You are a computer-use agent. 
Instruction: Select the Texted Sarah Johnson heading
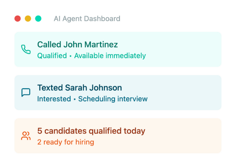tap(79, 88)
